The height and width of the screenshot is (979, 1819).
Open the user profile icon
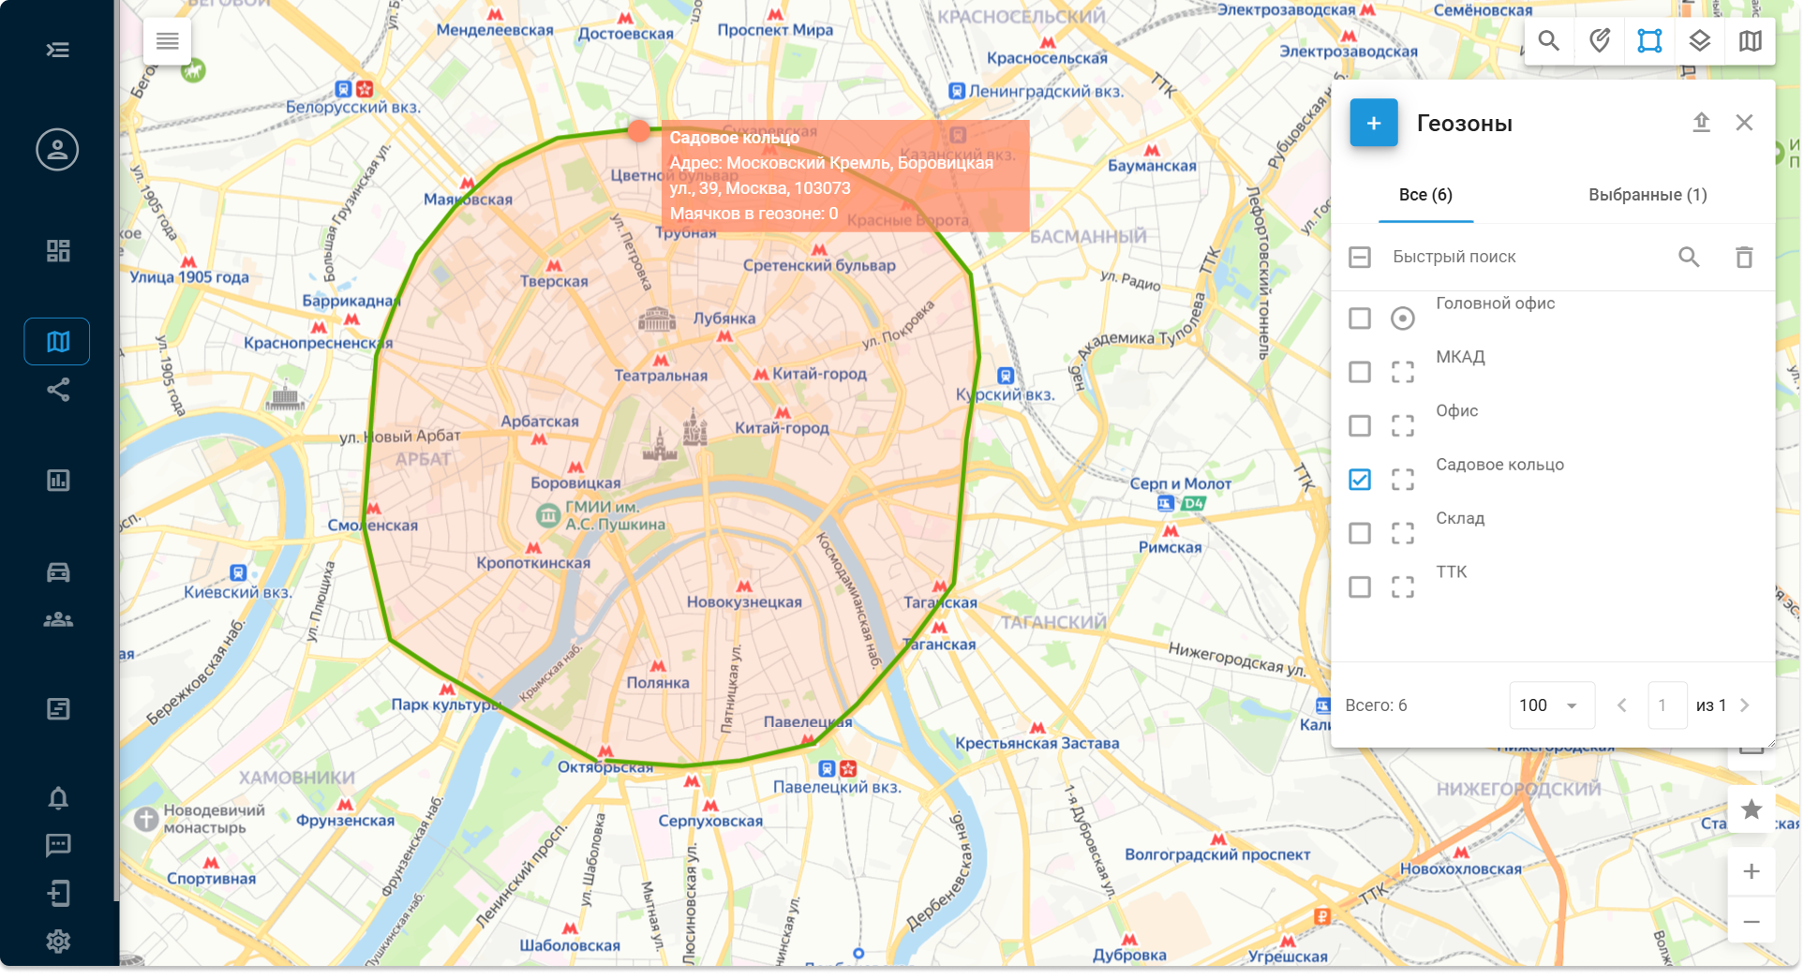click(57, 150)
